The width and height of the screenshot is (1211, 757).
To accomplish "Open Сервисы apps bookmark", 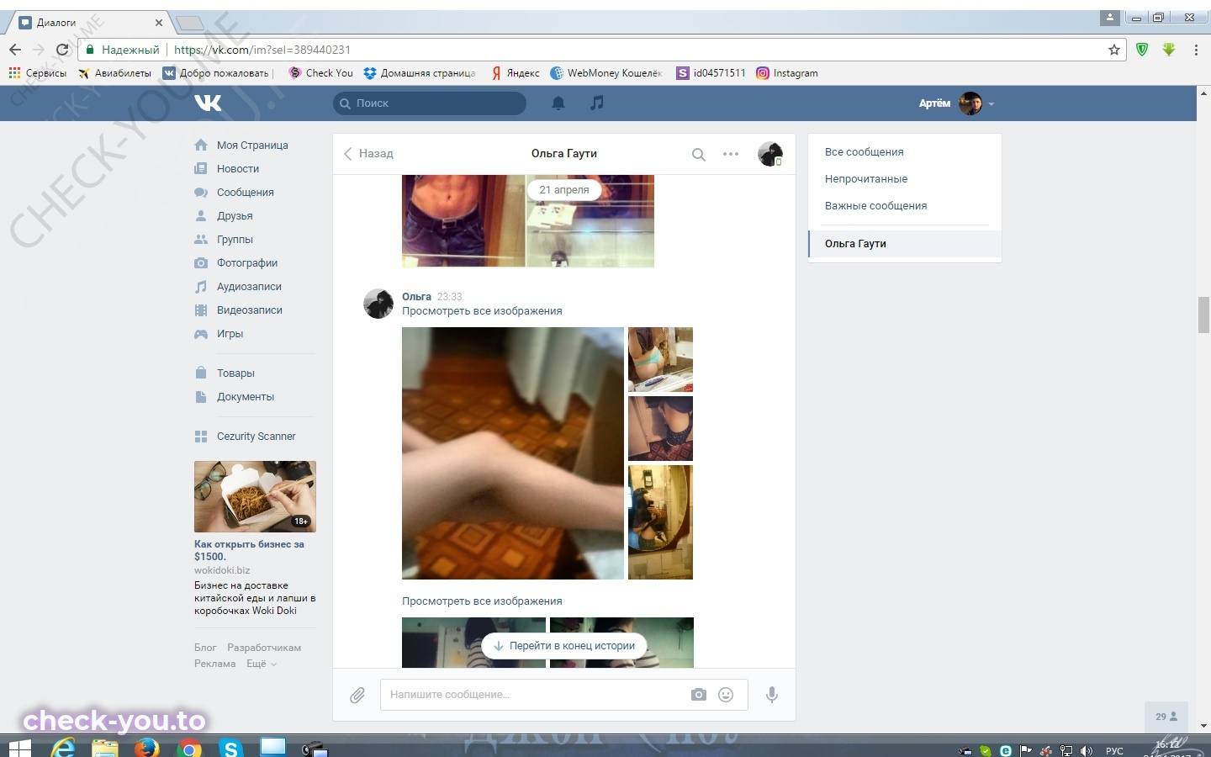I will tap(37, 73).
